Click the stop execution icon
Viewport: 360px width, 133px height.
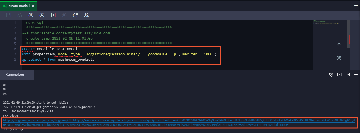(64, 15)
